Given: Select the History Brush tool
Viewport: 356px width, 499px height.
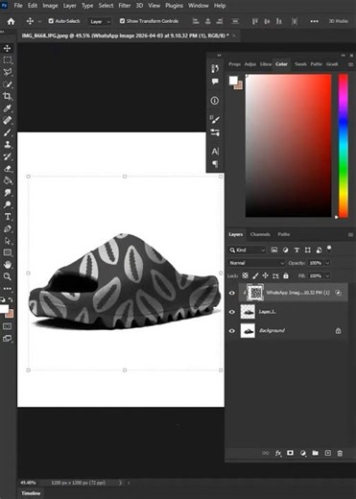Looking at the screenshot, I should (7, 156).
